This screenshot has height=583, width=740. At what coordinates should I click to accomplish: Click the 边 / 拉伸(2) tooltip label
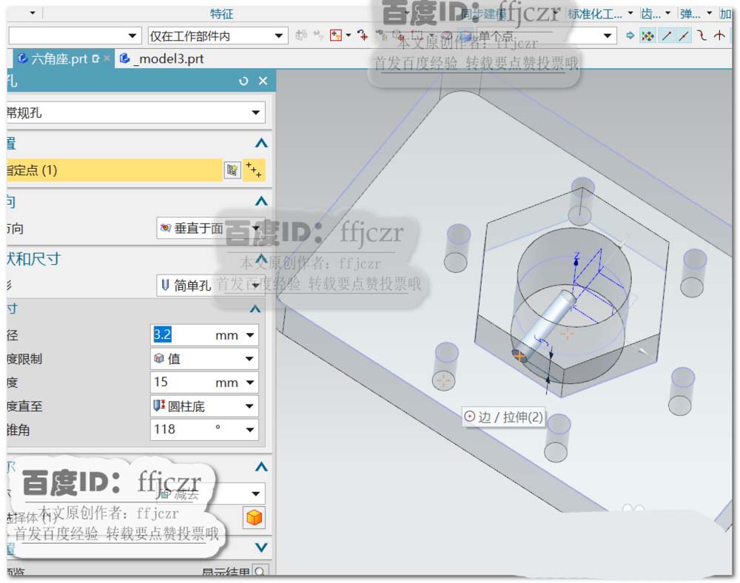503,417
